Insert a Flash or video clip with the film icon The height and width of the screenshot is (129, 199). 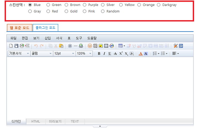tap(106, 46)
